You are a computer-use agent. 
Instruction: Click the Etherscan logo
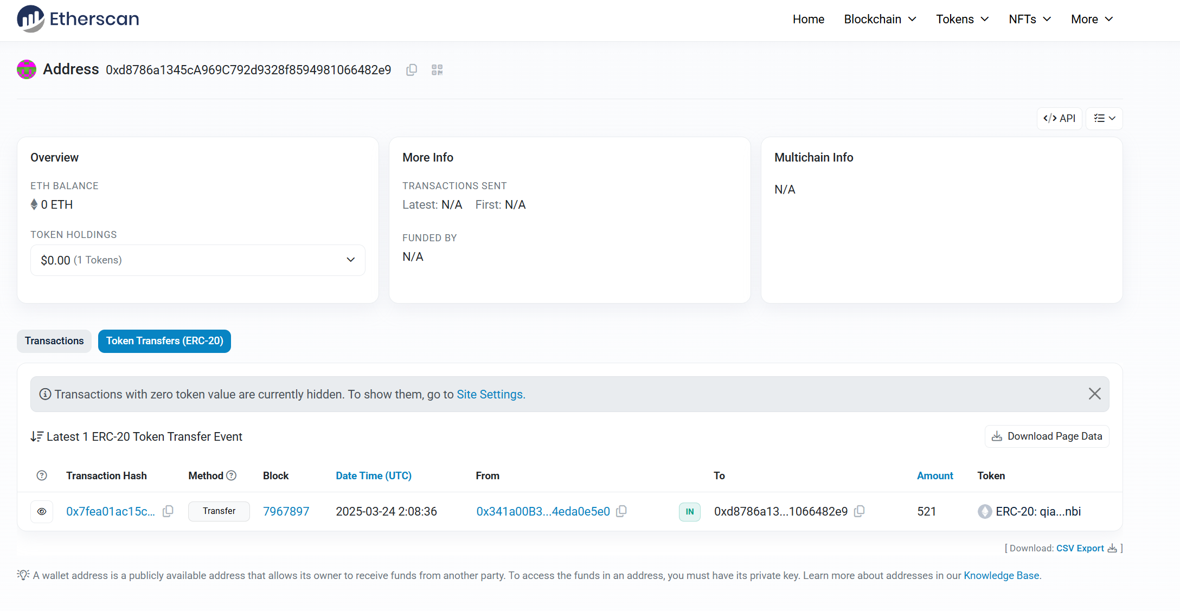point(78,19)
